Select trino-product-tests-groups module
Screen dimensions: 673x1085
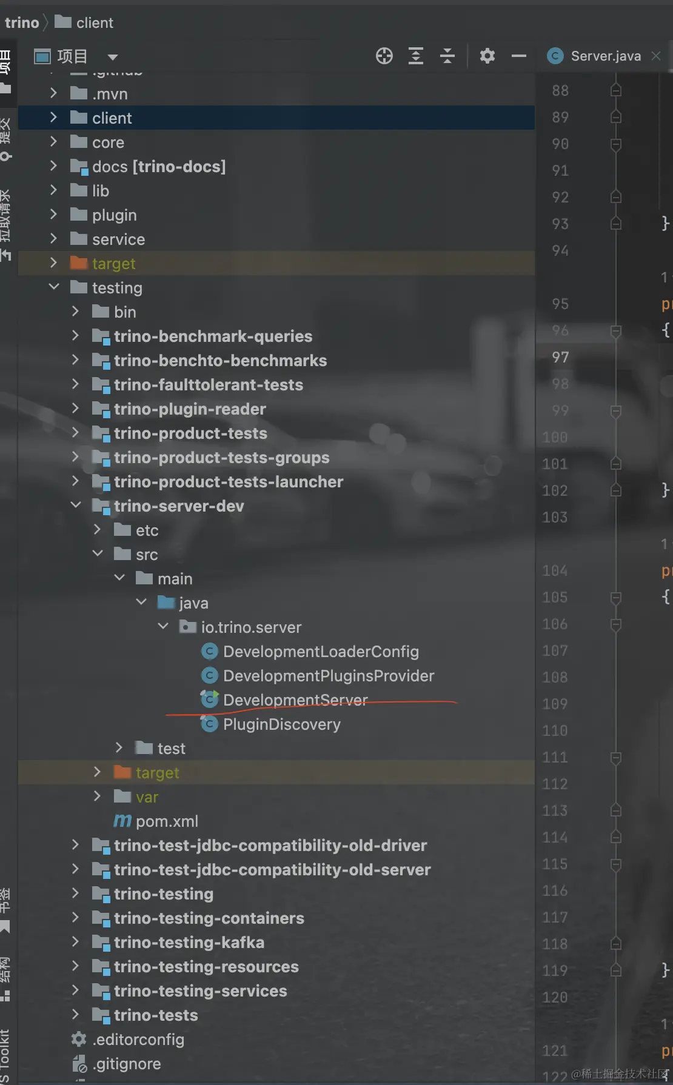coord(221,458)
